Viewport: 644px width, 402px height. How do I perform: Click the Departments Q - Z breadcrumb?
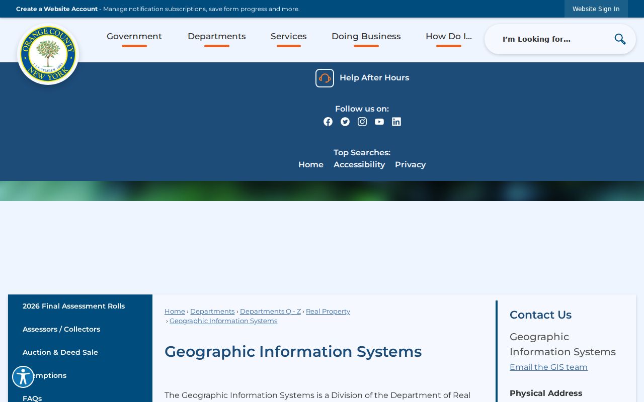[x=270, y=312]
